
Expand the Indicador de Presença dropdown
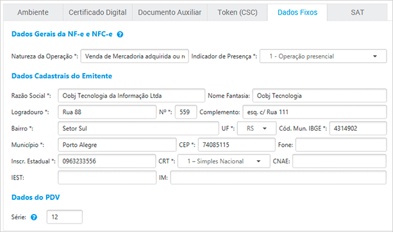323,56
